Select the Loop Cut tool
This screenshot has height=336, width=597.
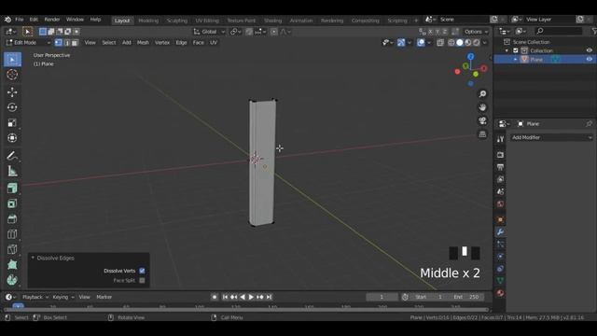pos(12,234)
